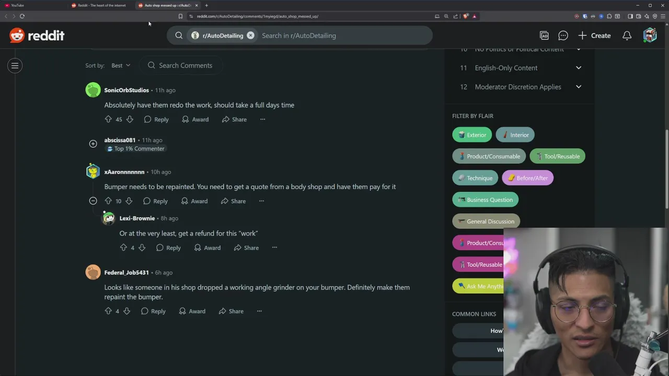The image size is (669, 376).
Task: Open more options on SonicOrbStudios' comment
Action: point(263,119)
